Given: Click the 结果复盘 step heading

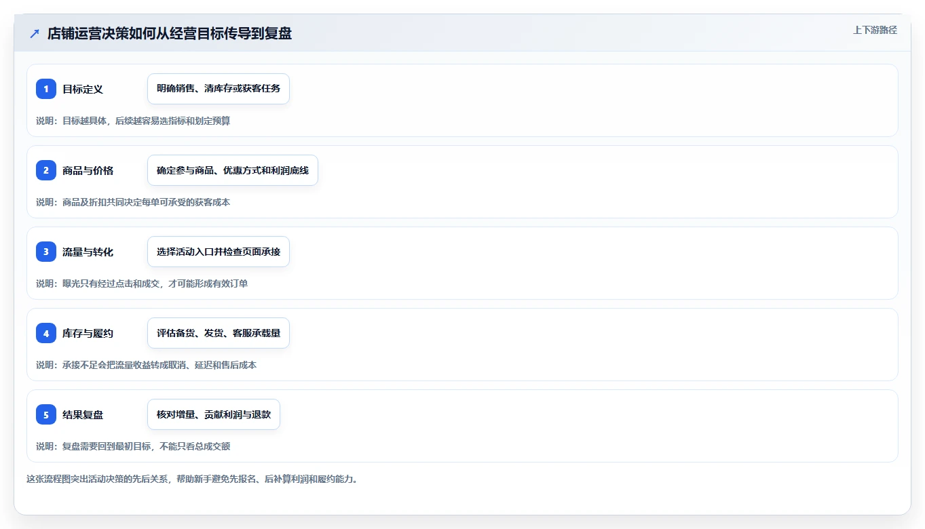Looking at the screenshot, I should 83,414.
